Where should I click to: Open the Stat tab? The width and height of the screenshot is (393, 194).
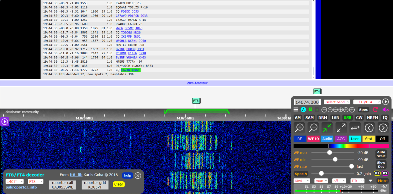click(x=369, y=139)
